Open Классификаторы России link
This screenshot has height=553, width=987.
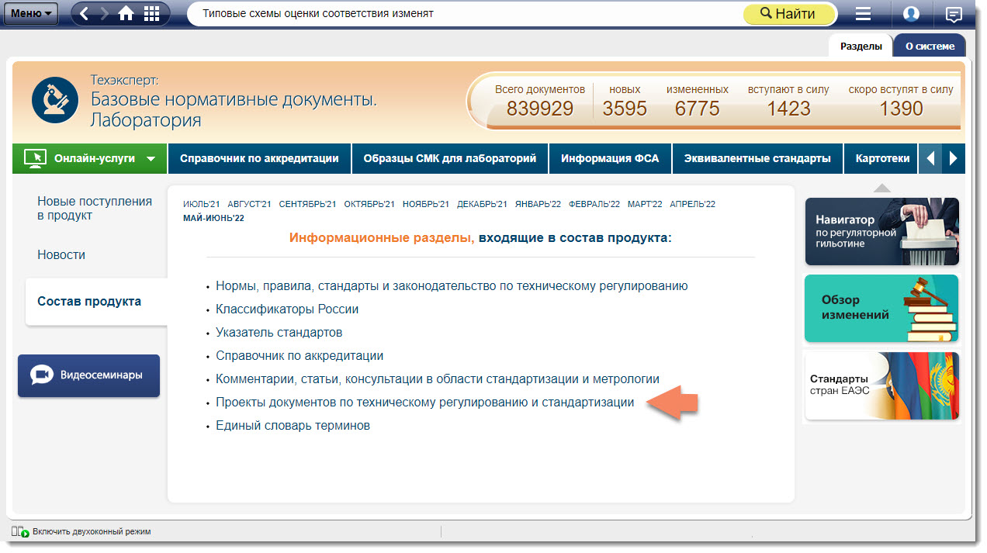287,309
